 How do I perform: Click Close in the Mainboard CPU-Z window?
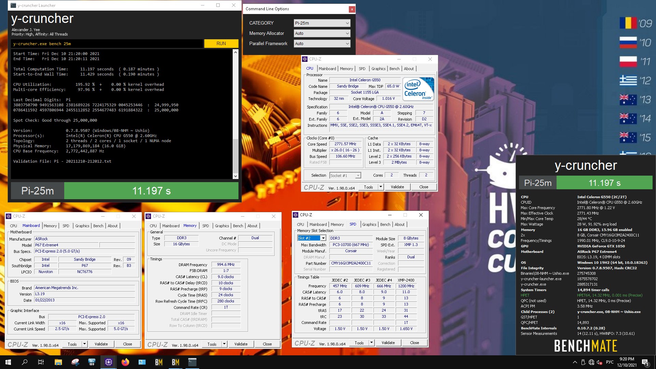(x=127, y=344)
